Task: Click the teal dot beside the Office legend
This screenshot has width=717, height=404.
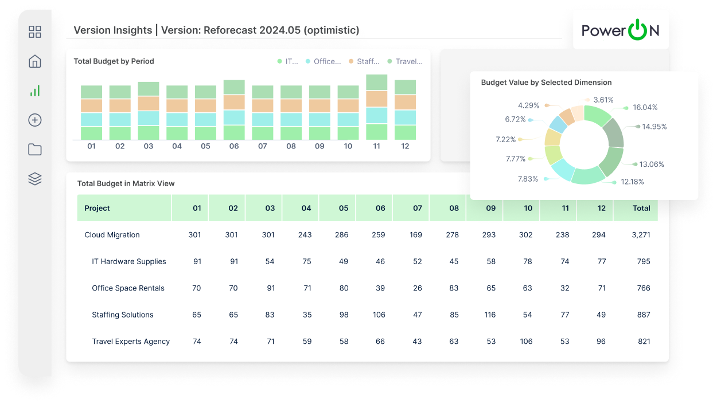Action: point(309,61)
